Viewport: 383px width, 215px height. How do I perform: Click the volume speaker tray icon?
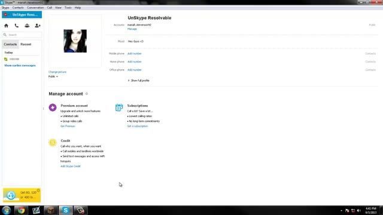coord(359,211)
